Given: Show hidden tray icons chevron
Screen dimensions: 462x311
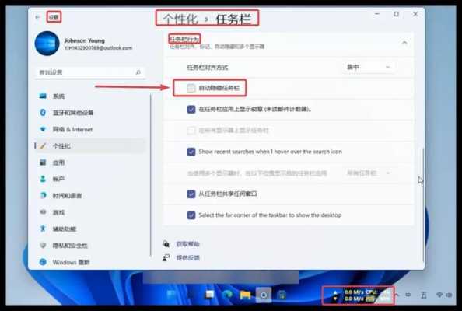Looking at the screenshot, I should 397,295.
